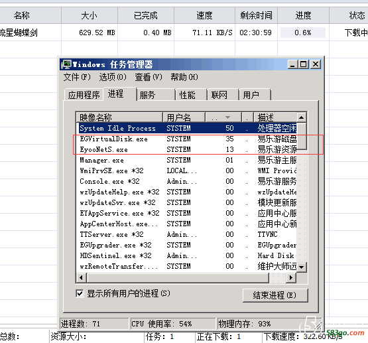Image resolution: width=368 pixels, height=343 pixels.
Task: Click 进程数: 71 in status bar
Action: click(94, 324)
